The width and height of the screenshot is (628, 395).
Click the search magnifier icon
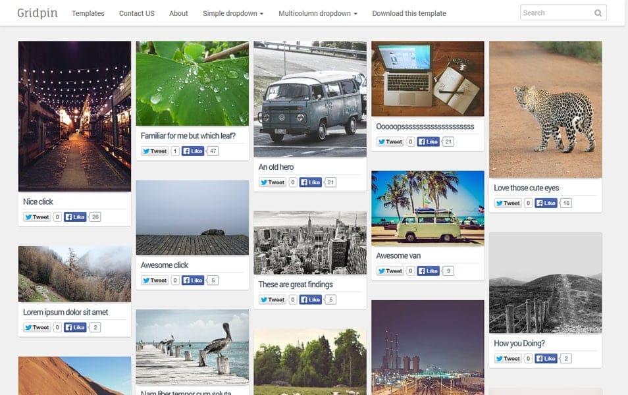598,13
